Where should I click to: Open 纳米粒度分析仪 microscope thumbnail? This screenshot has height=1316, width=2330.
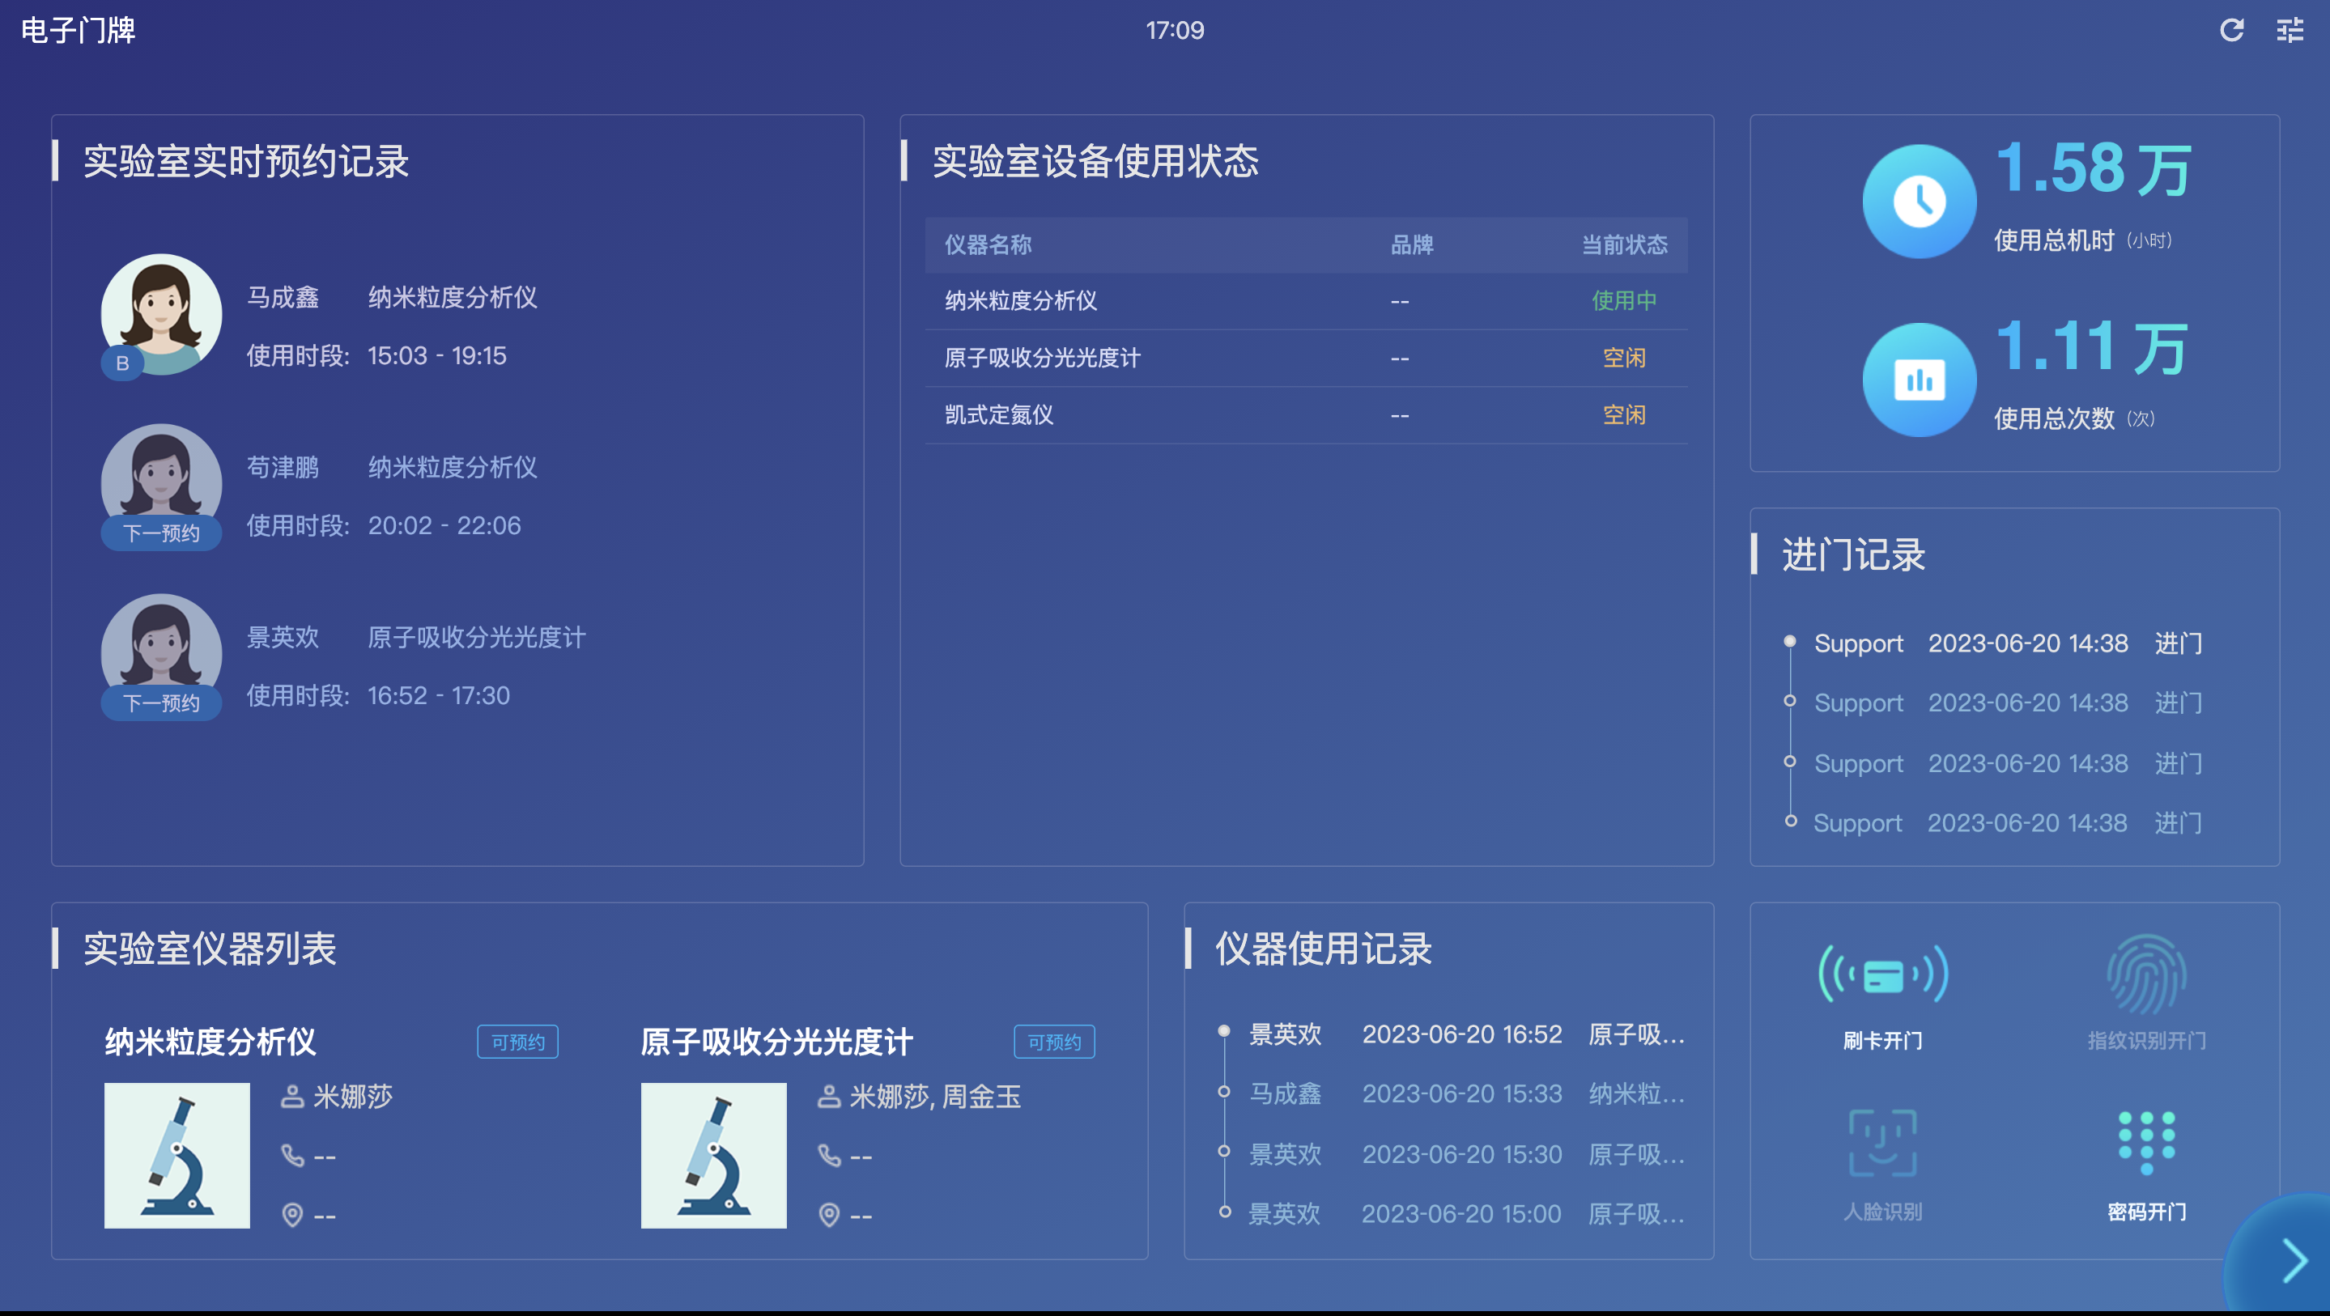(177, 1155)
